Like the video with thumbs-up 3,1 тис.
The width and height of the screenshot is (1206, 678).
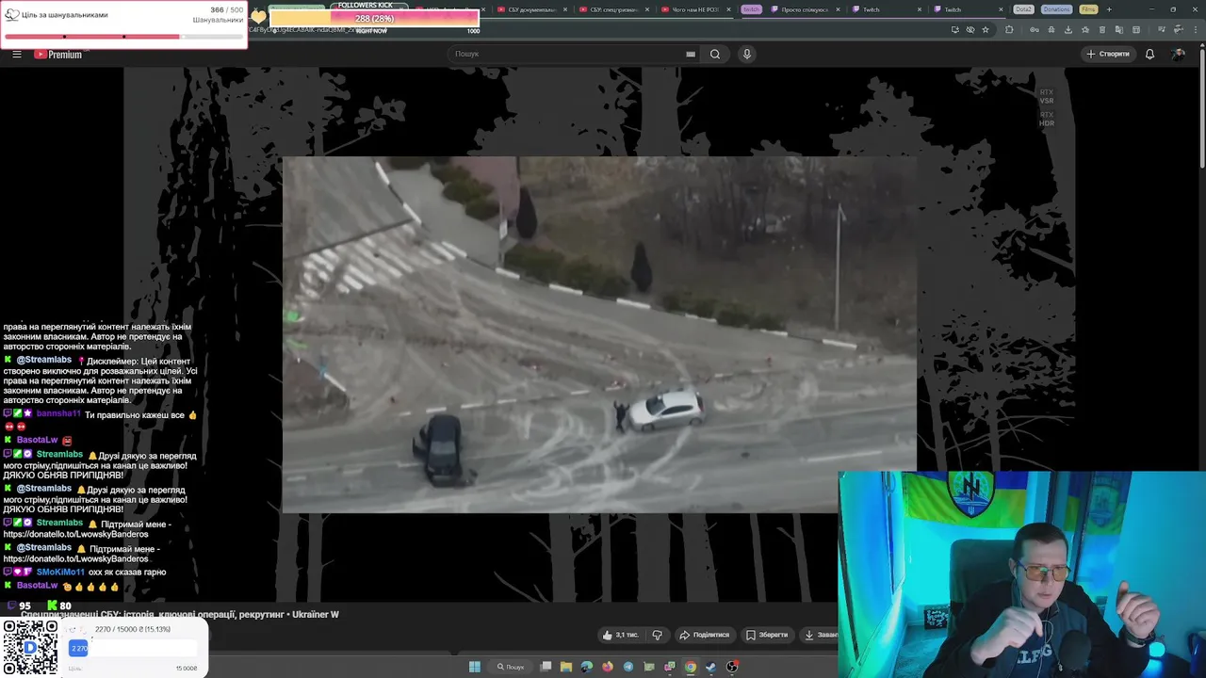coord(620,635)
